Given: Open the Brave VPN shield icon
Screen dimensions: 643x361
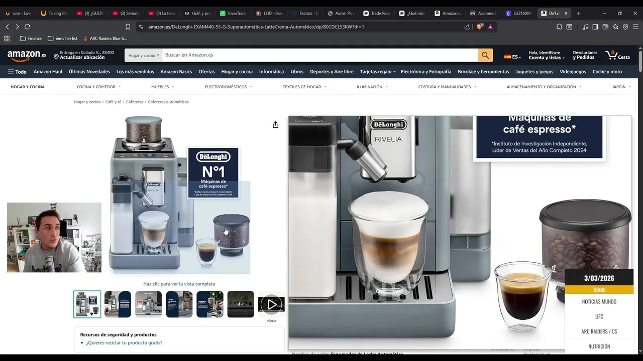Looking at the screenshot, I should tap(625, 27).
